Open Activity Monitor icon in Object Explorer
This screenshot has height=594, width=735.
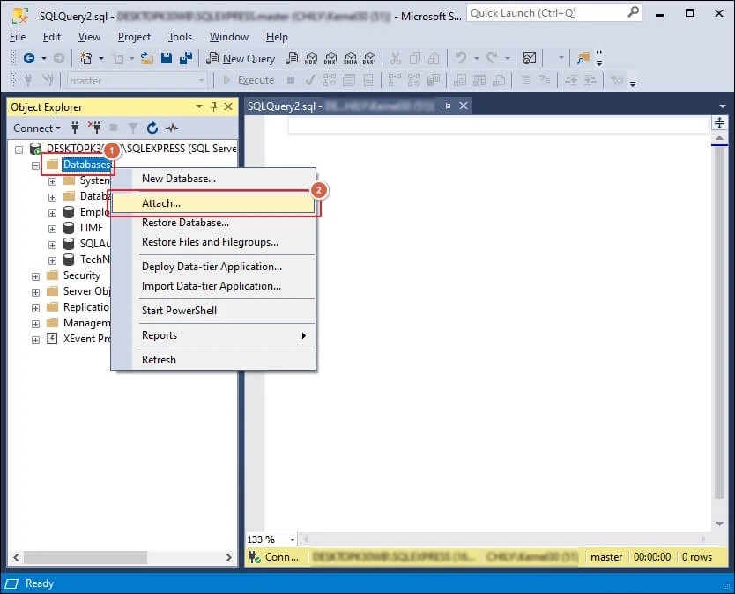tap(172, 128)
